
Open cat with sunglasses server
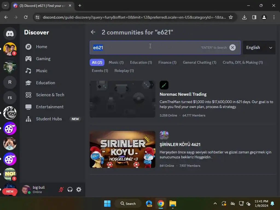pyautogui.click(x=10, y=113)
